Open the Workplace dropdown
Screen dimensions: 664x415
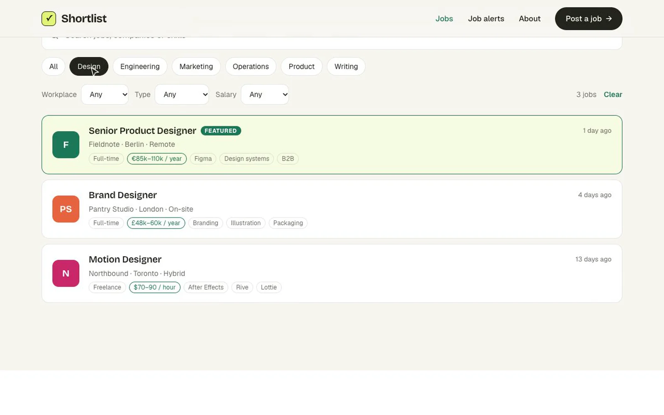point(105,95)
